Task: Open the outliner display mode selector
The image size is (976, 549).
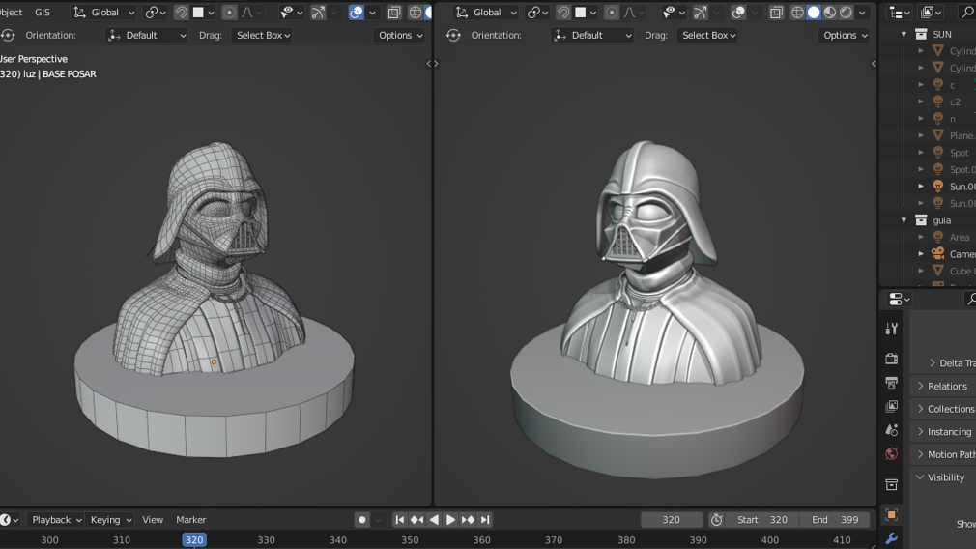Action: coord(932,13)
